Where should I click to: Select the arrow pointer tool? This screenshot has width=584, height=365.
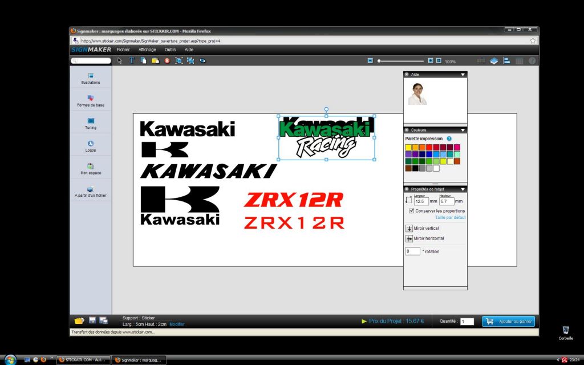pos(120,60)
